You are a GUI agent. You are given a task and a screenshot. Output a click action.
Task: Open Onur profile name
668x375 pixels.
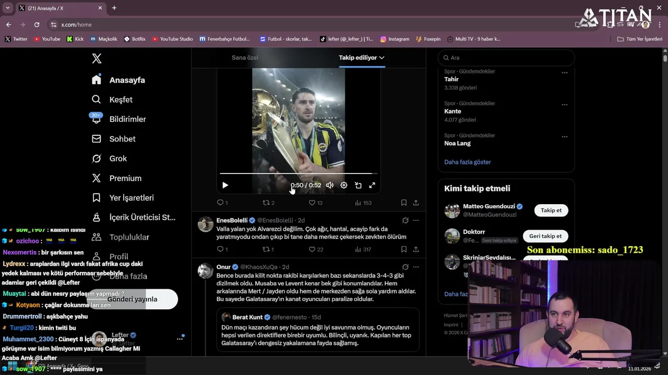click(x=223, y=267)
